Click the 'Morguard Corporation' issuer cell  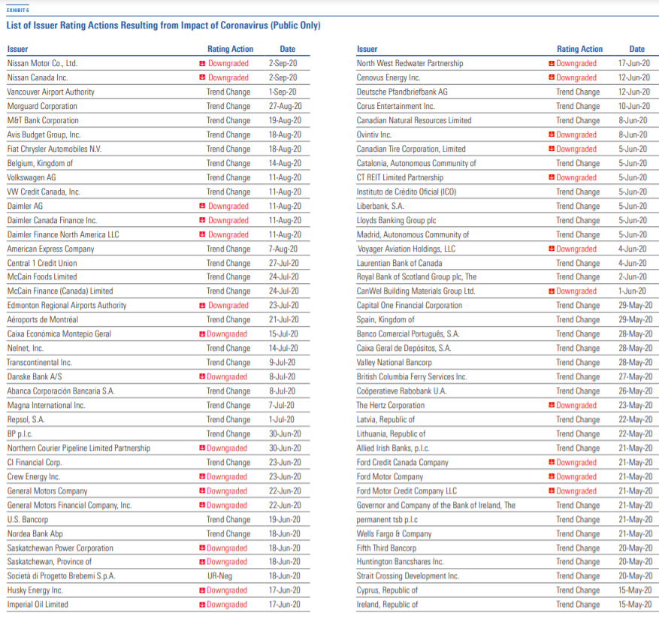pos(42,107)
